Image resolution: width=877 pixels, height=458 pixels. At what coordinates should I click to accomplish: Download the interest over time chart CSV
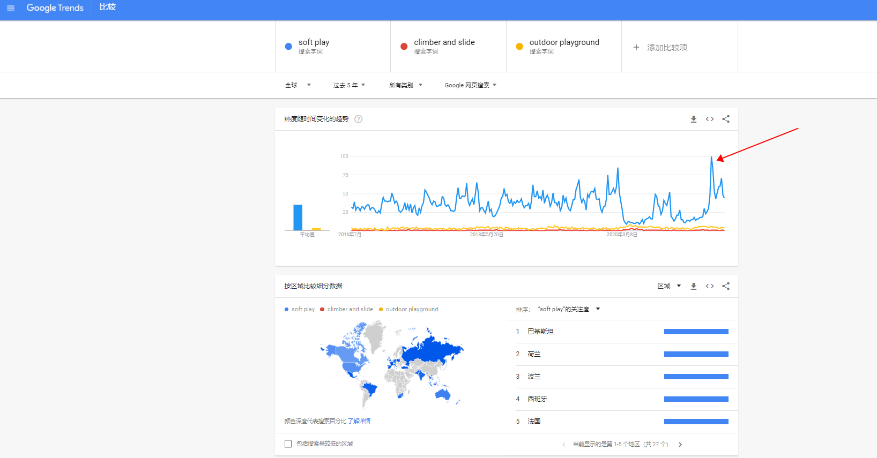tap(693, 119)
